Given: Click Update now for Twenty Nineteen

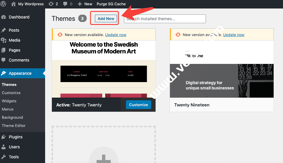Looking at the screenshot, I should 234,35.
